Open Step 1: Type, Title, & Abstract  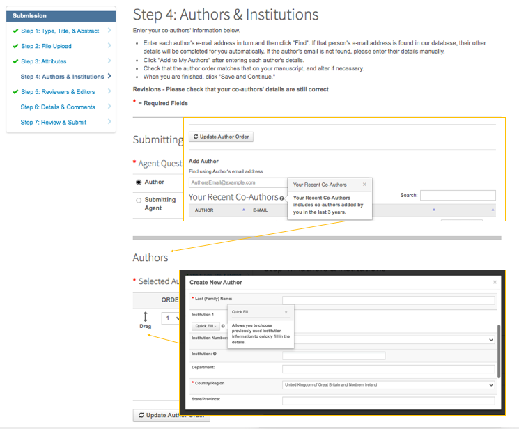(x=60, y=31)
